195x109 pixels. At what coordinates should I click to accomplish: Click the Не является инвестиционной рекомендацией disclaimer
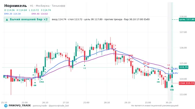(155, 106)
